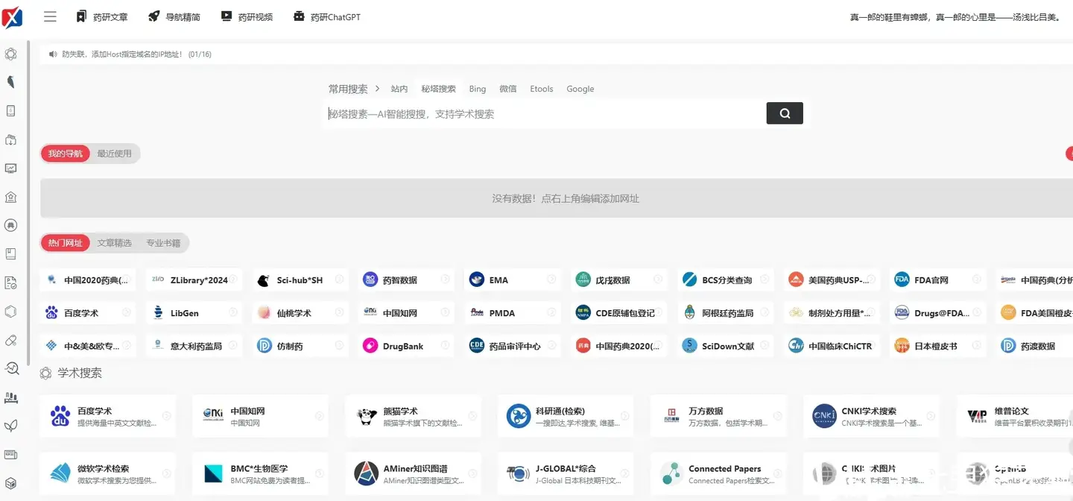Click the cube box icon at the sidebar bottom
Image resolution: width=1073 pixels, height=501 pixels.
tap(11, 483)
